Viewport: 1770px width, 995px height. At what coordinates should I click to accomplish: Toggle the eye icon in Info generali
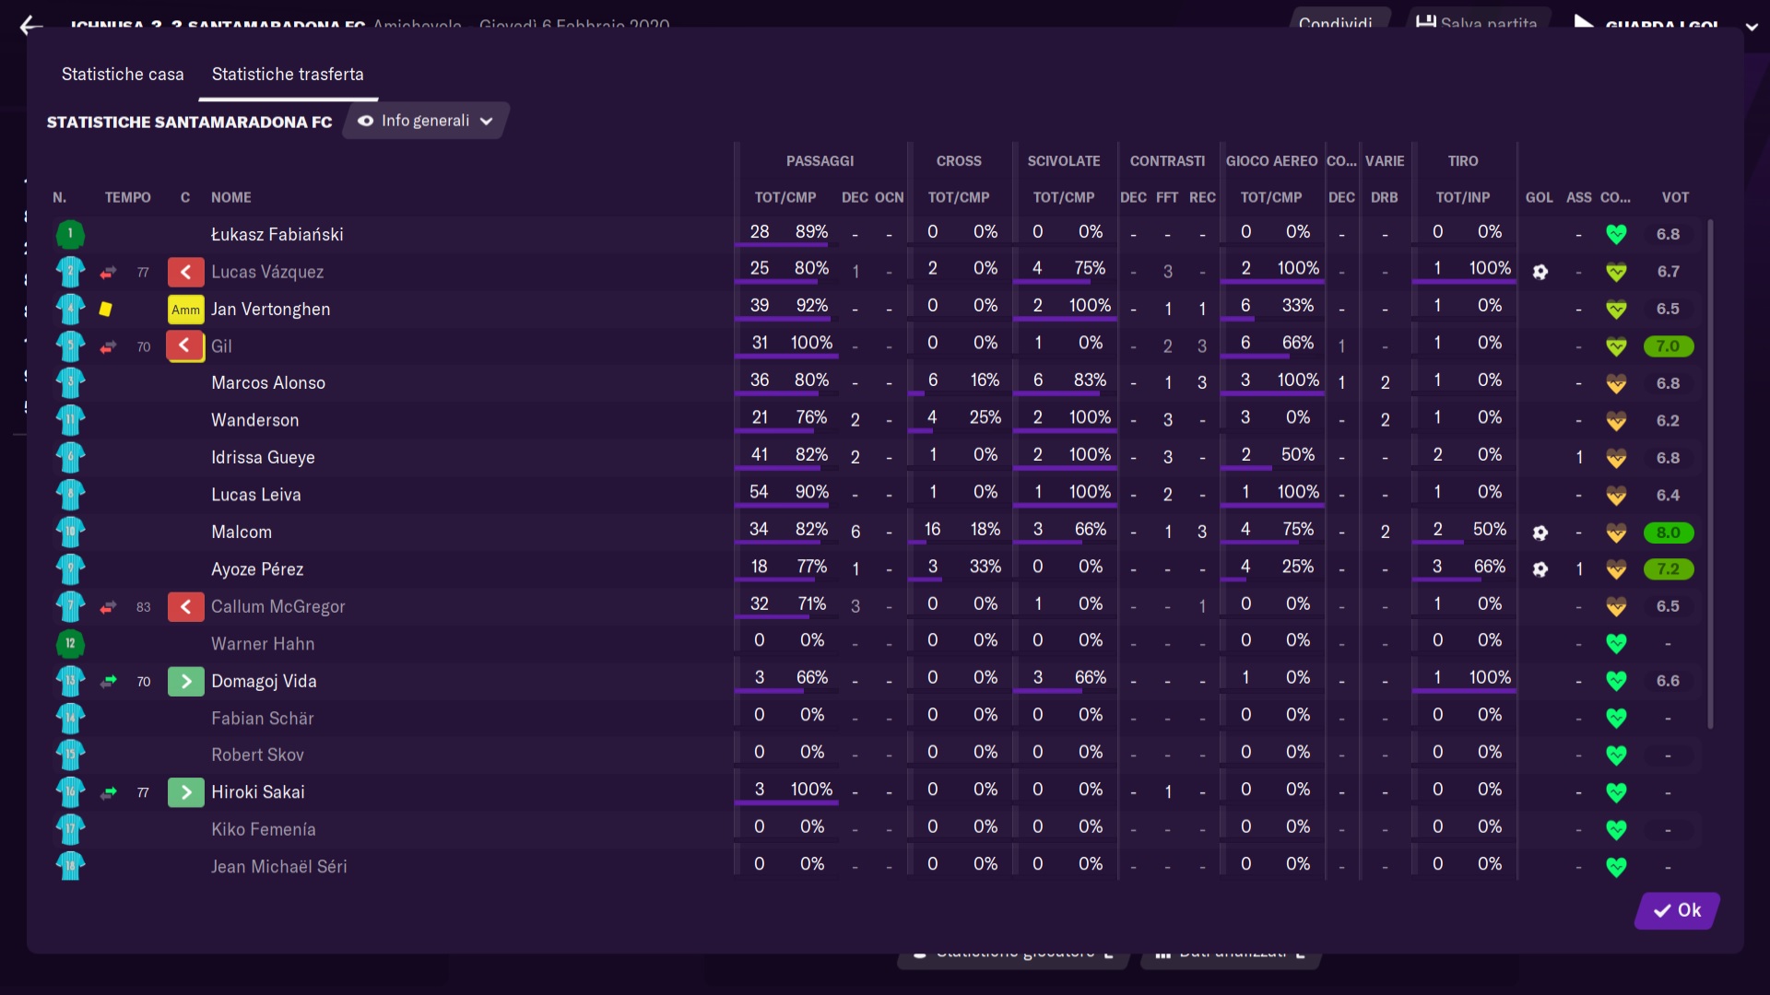pos(365,121)
